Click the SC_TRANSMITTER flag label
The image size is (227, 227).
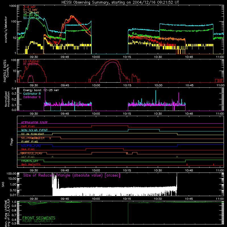point(33,138)
